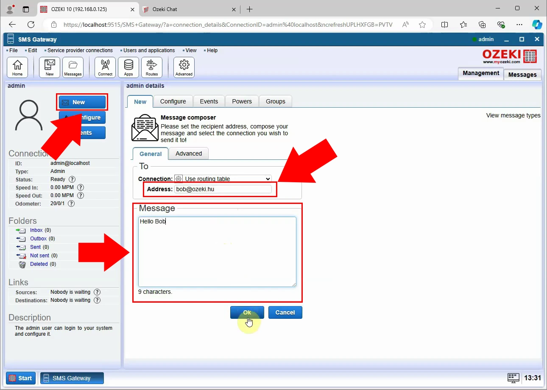
Task: Add this page to favorites with the star icon
Action: [x=422, y=25]
